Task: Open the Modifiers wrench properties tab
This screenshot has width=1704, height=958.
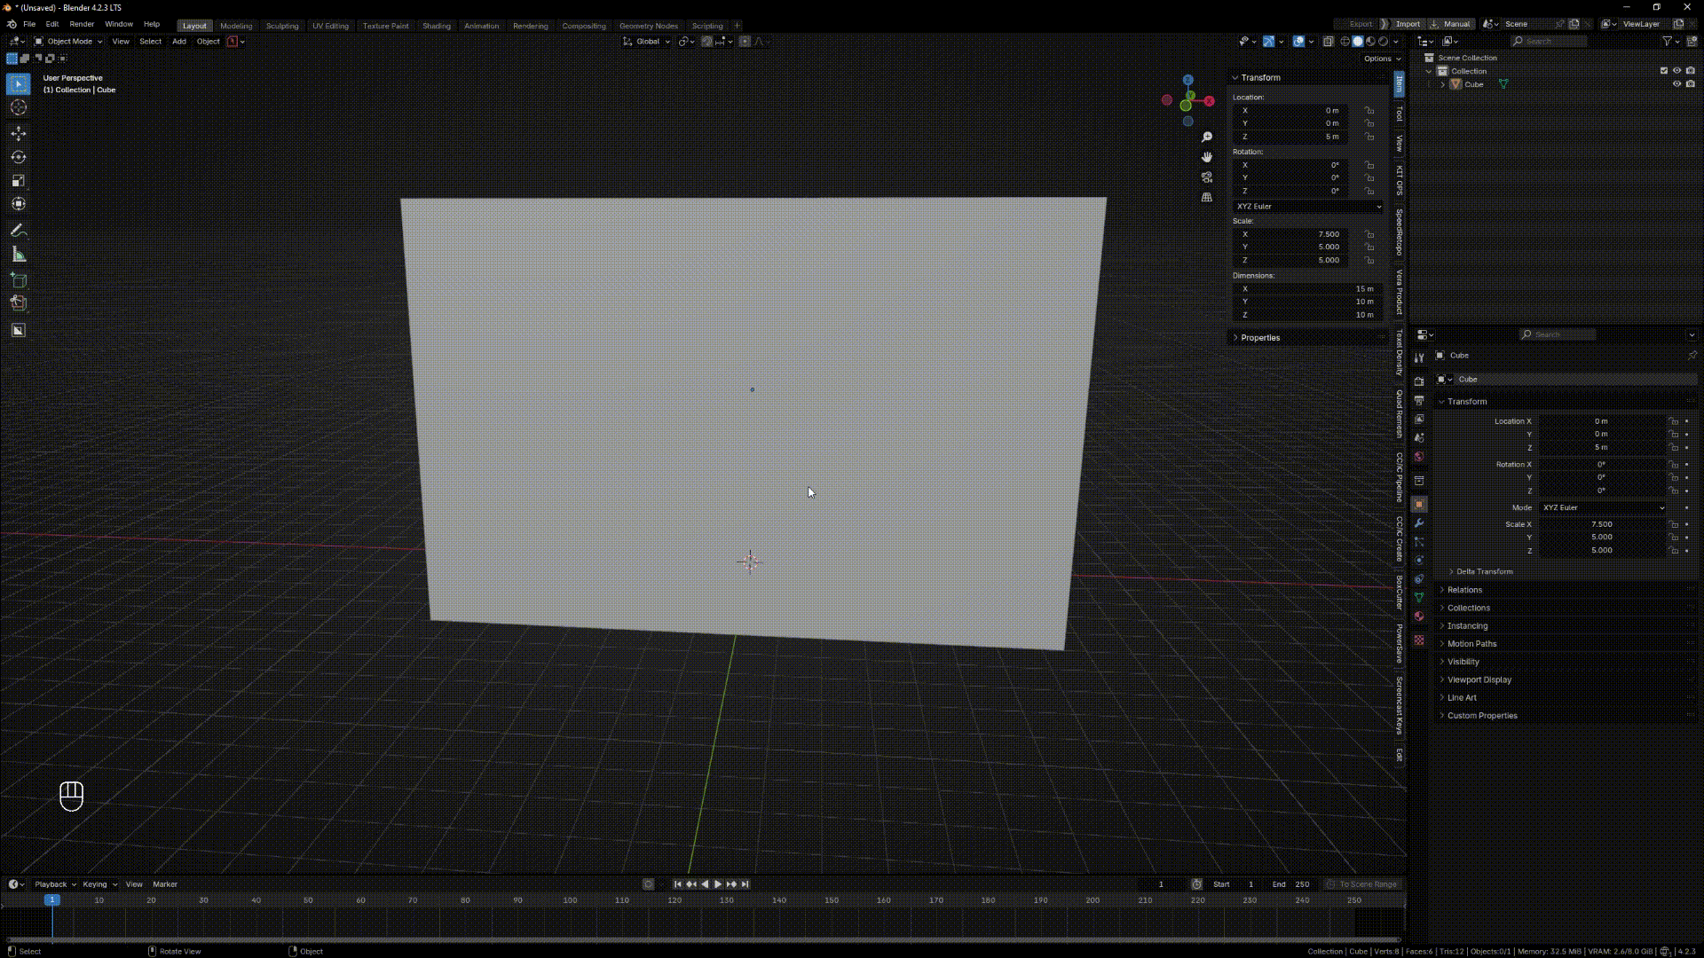Action: [1418, 523]
